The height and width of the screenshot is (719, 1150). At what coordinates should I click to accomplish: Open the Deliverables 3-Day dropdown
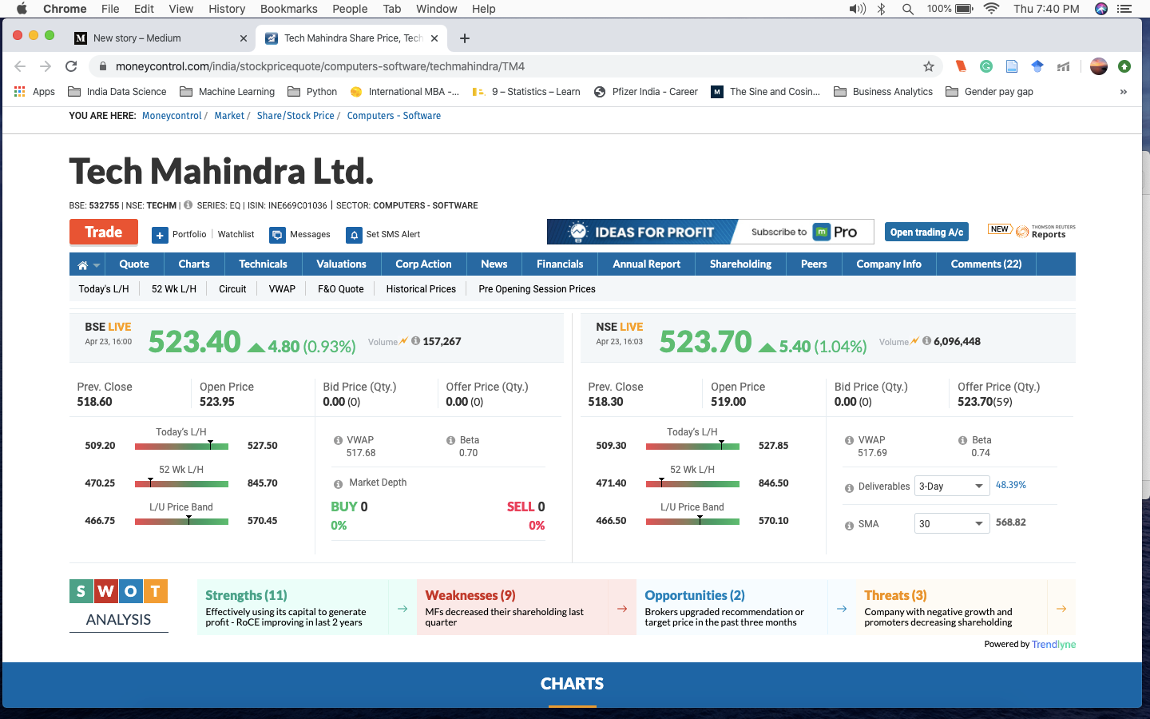(x=952, y=486)
